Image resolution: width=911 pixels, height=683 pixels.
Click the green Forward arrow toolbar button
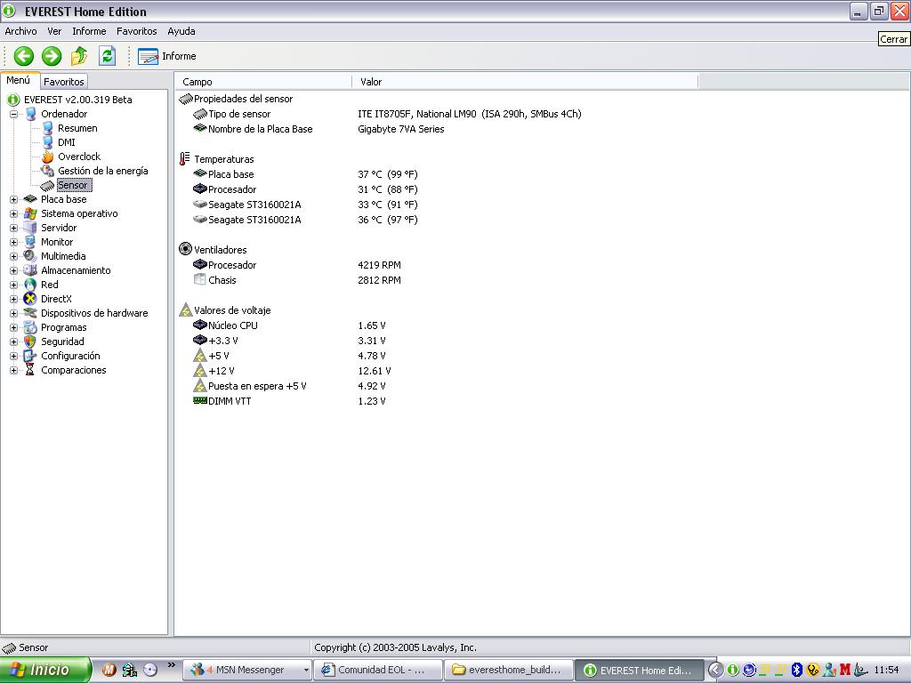coord(52,56)
